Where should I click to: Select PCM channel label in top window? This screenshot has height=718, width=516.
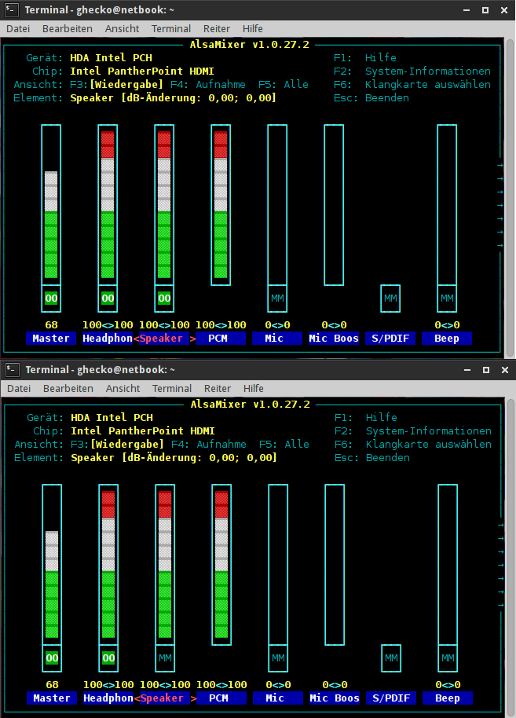pyautogui.click(x=221, y=339)
